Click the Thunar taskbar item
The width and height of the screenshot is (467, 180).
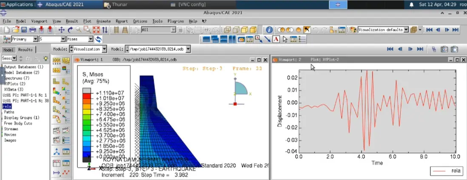click(x=117, y=4)
